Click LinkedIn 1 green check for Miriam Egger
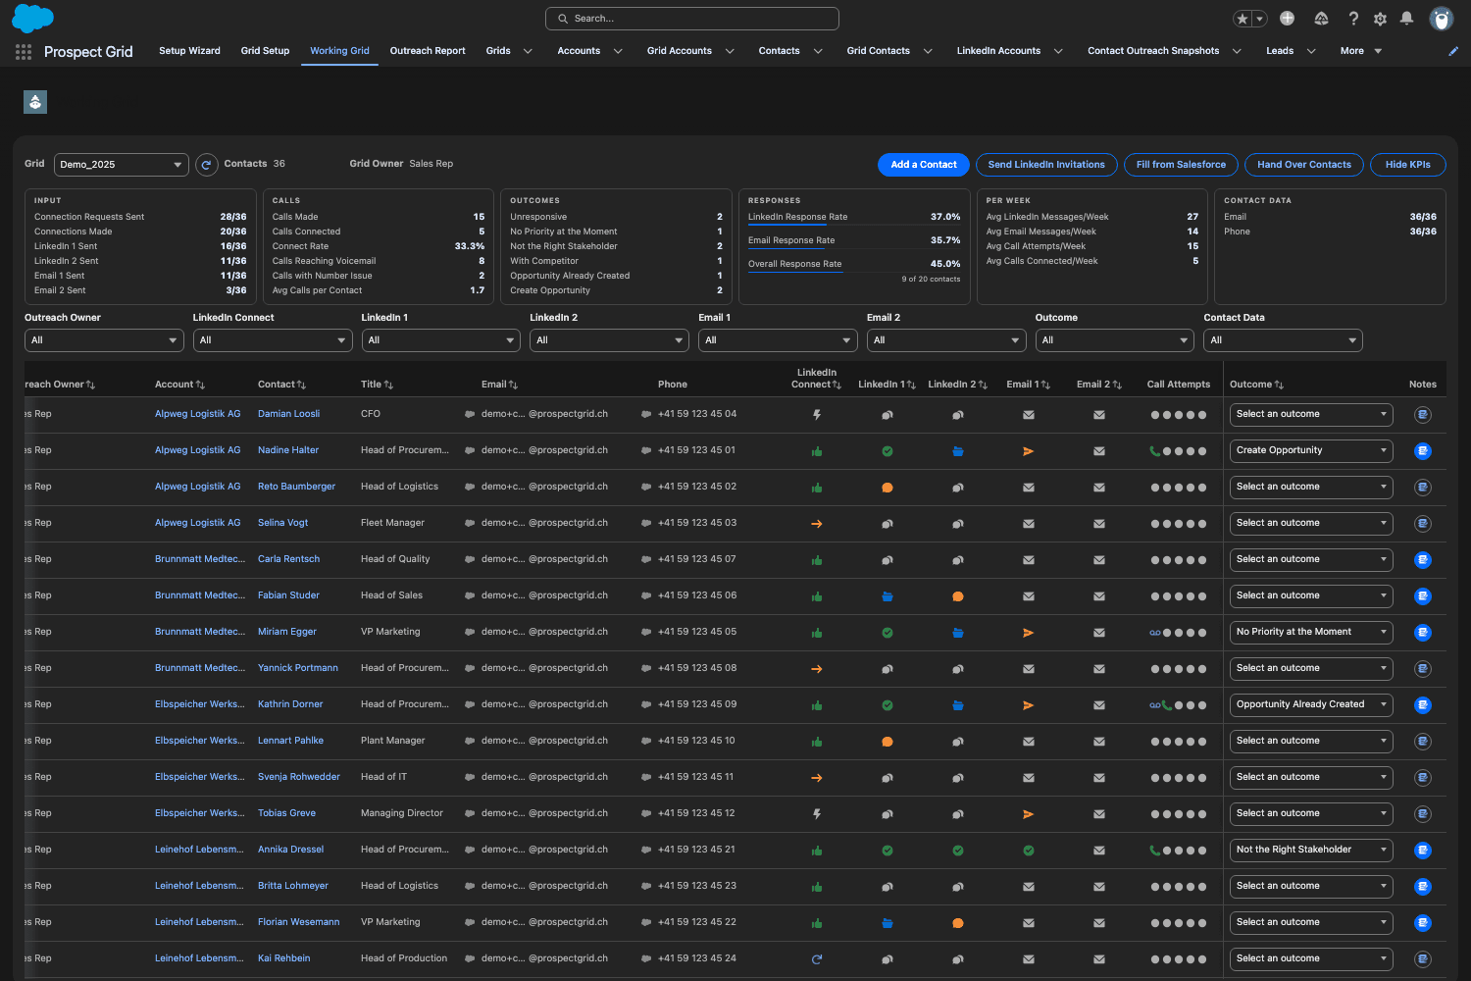The height and width of the screenshot is (981, 1471). [x=888, y=633]
